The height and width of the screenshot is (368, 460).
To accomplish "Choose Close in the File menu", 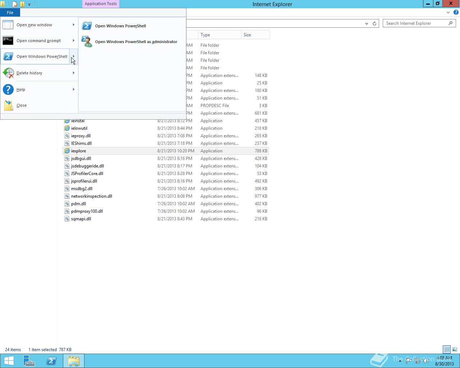I will [x=39, y=105].
